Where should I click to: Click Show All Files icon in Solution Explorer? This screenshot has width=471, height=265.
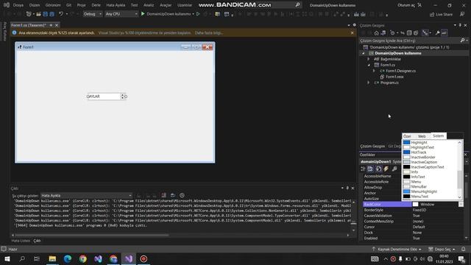pos(416,33)
